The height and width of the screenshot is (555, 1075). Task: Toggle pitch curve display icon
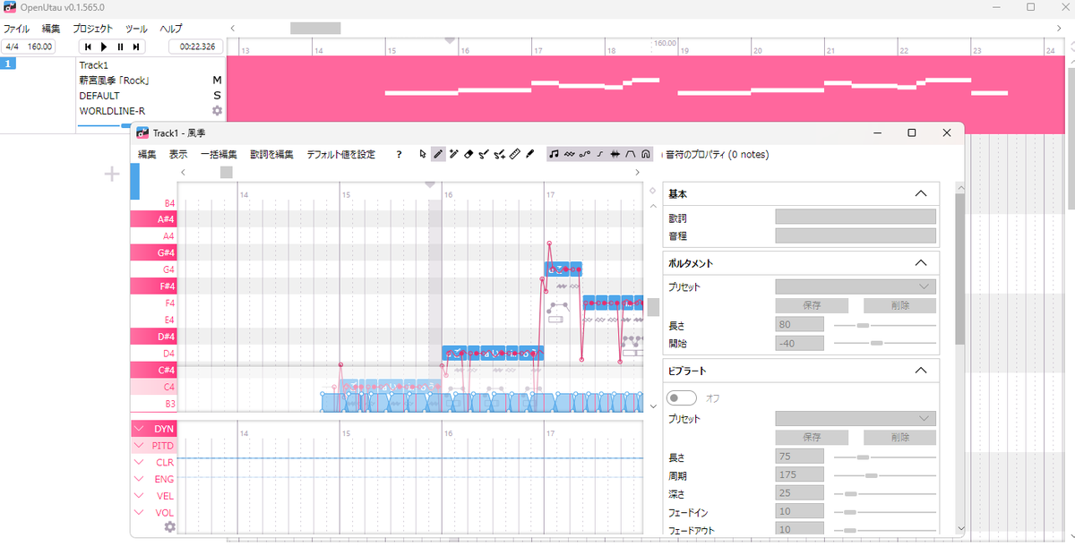[x=585, y=155]
